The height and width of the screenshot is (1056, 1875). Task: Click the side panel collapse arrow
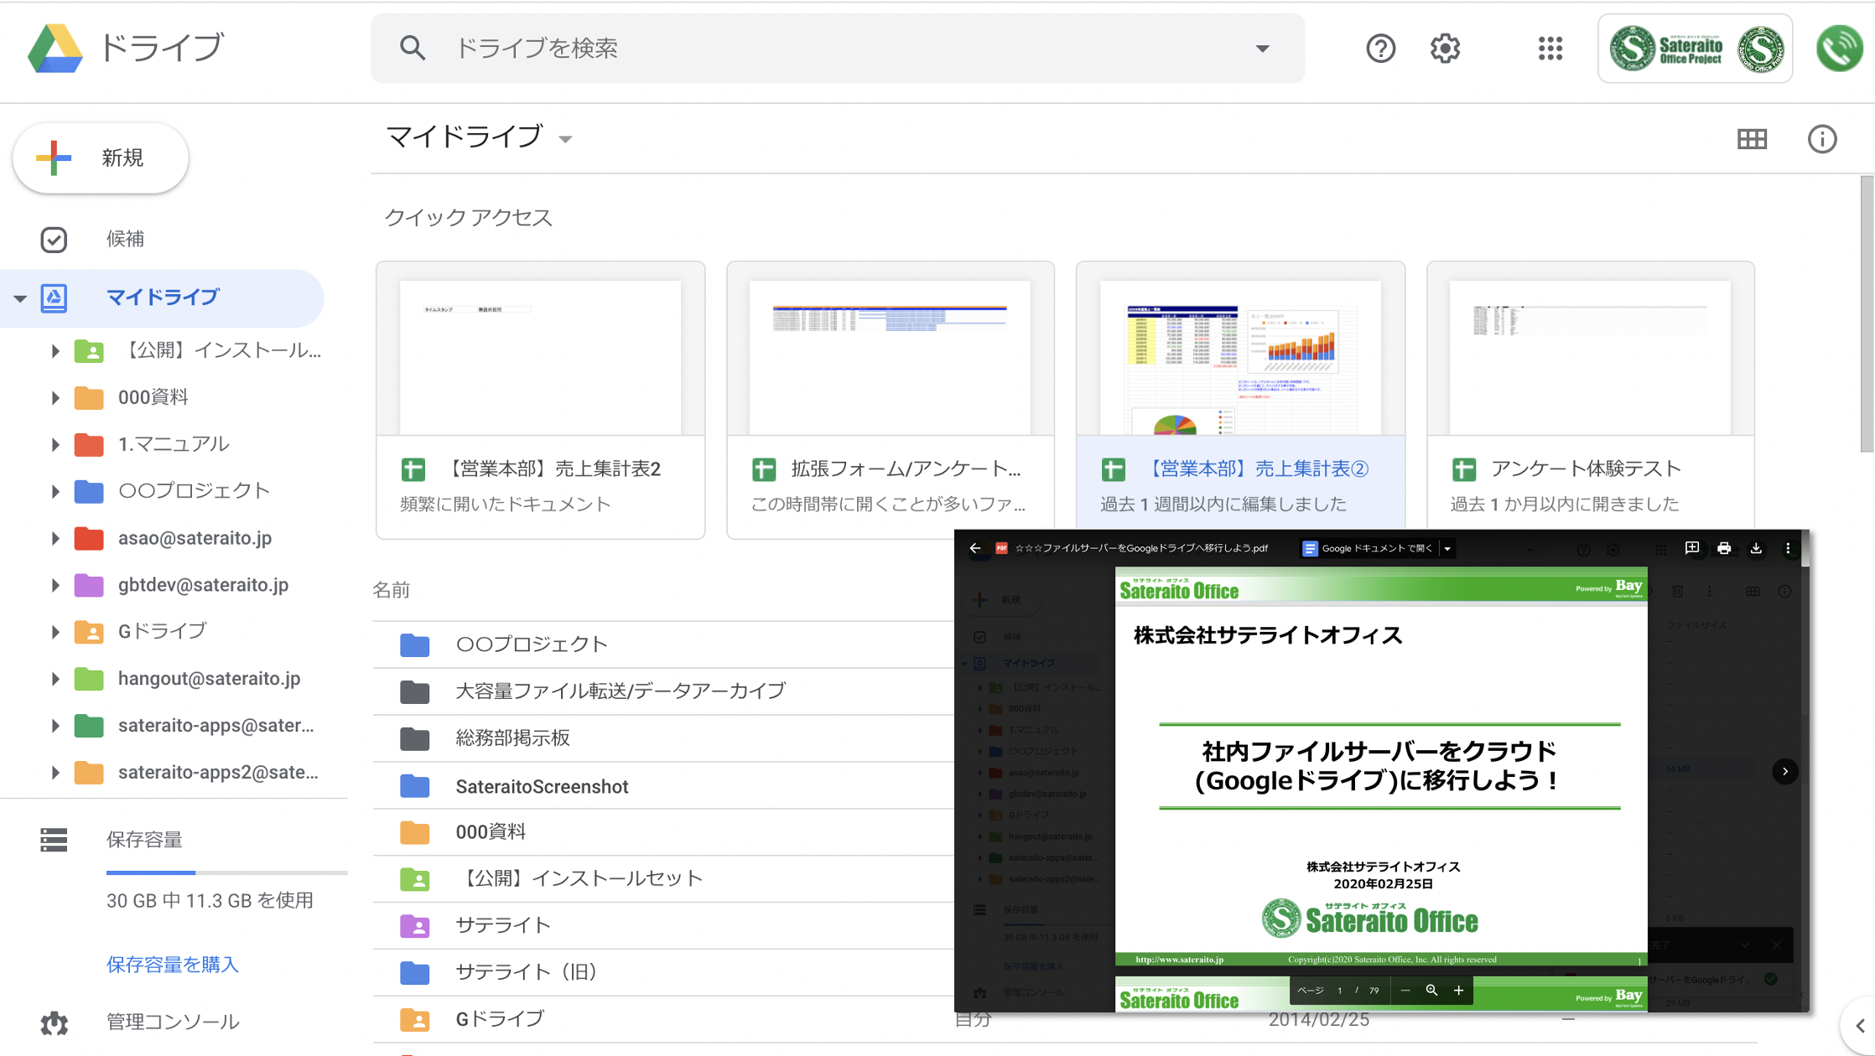pyautogui.click(x=1859, y=1026)
